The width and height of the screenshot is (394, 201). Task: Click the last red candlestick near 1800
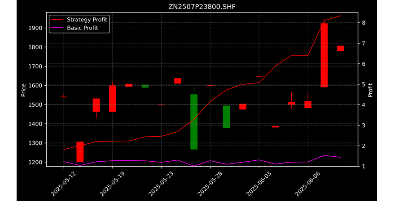coord(341,49)
